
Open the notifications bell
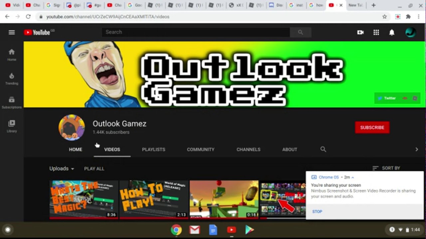pyautogui.click(x=392, y=32)
